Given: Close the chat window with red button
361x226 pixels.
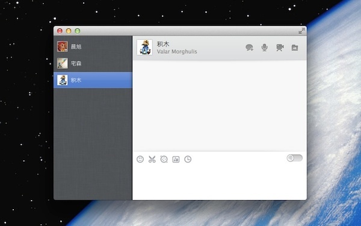Looking at the screenshot, I should (60, 31).
